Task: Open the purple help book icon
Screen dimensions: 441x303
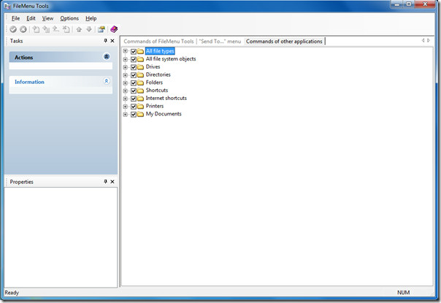Action: (x=114, y=29)
